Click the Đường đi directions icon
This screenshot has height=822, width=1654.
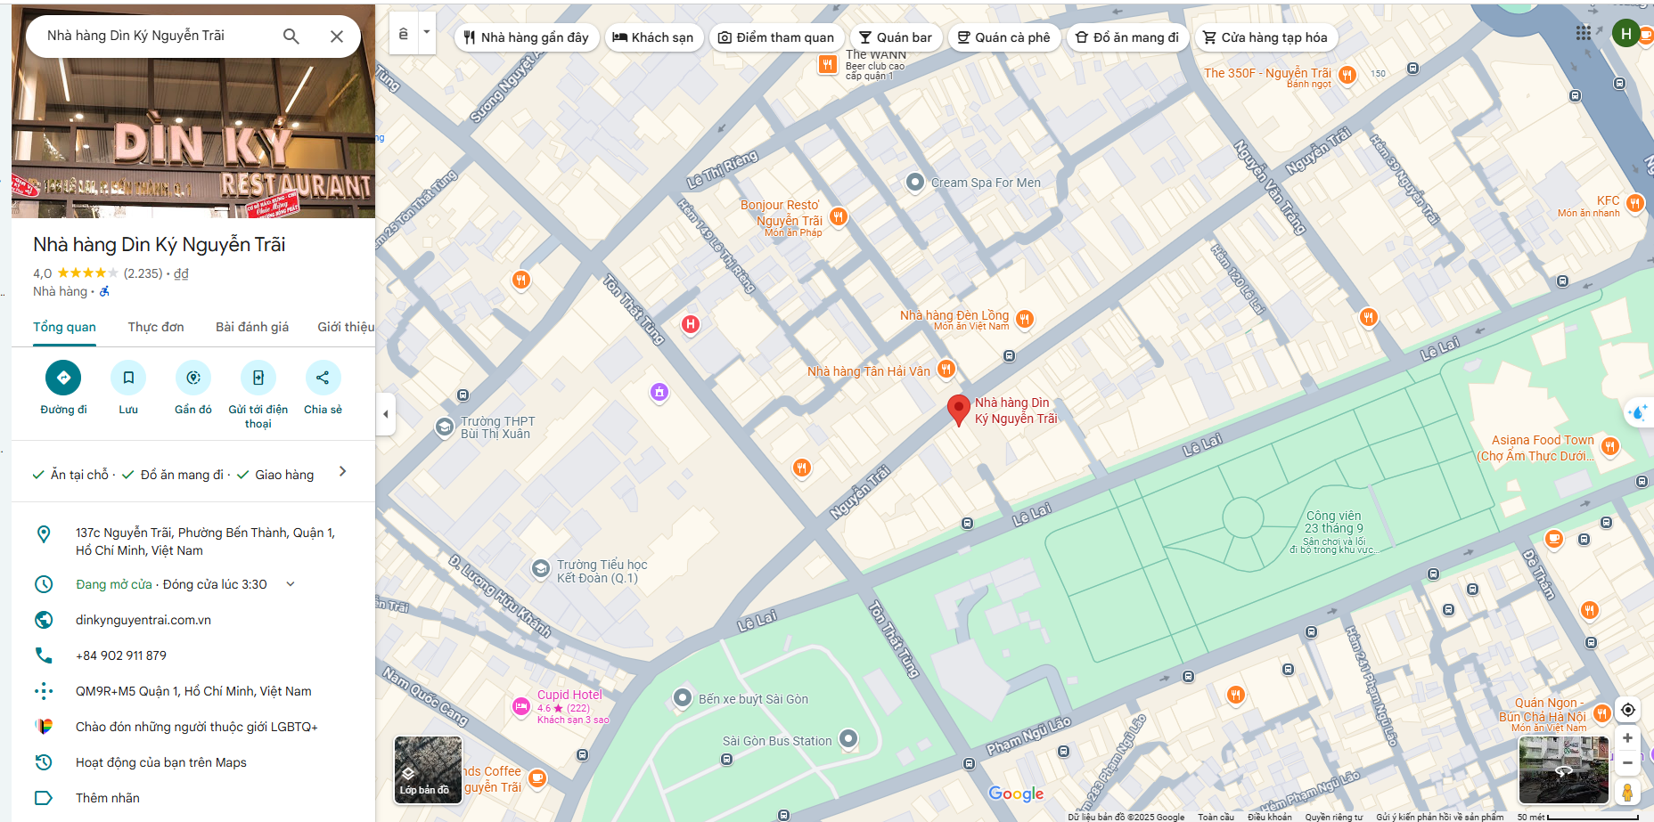[63, 378]
